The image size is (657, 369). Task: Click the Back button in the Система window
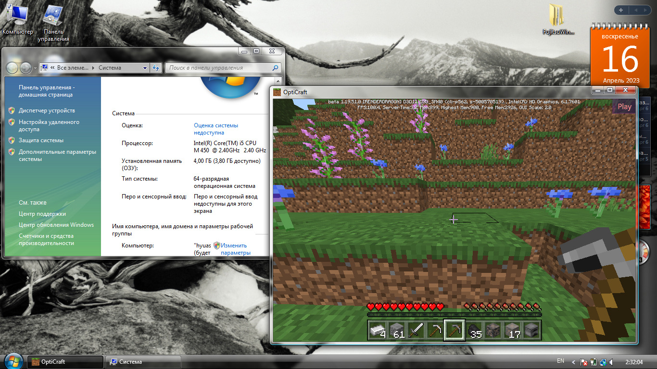[x=13, y=68]
